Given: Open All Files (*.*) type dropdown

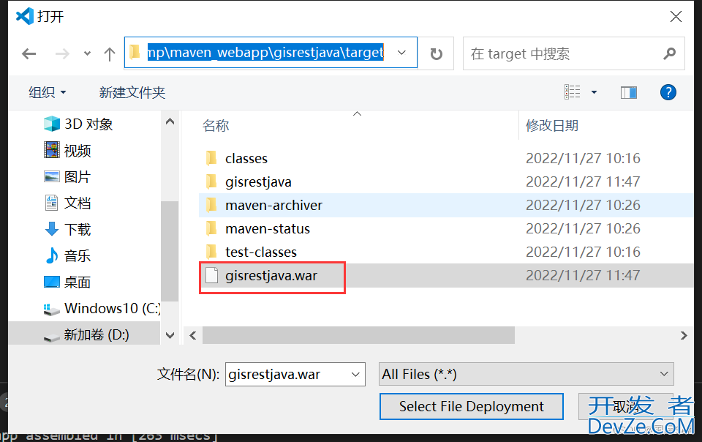Looking at the screenshot, I should click(x=526, y=375).
